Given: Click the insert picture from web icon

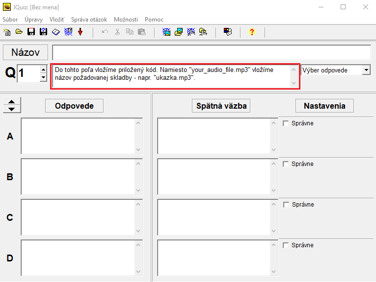Looking at the screenshot, I should [166, 32].
